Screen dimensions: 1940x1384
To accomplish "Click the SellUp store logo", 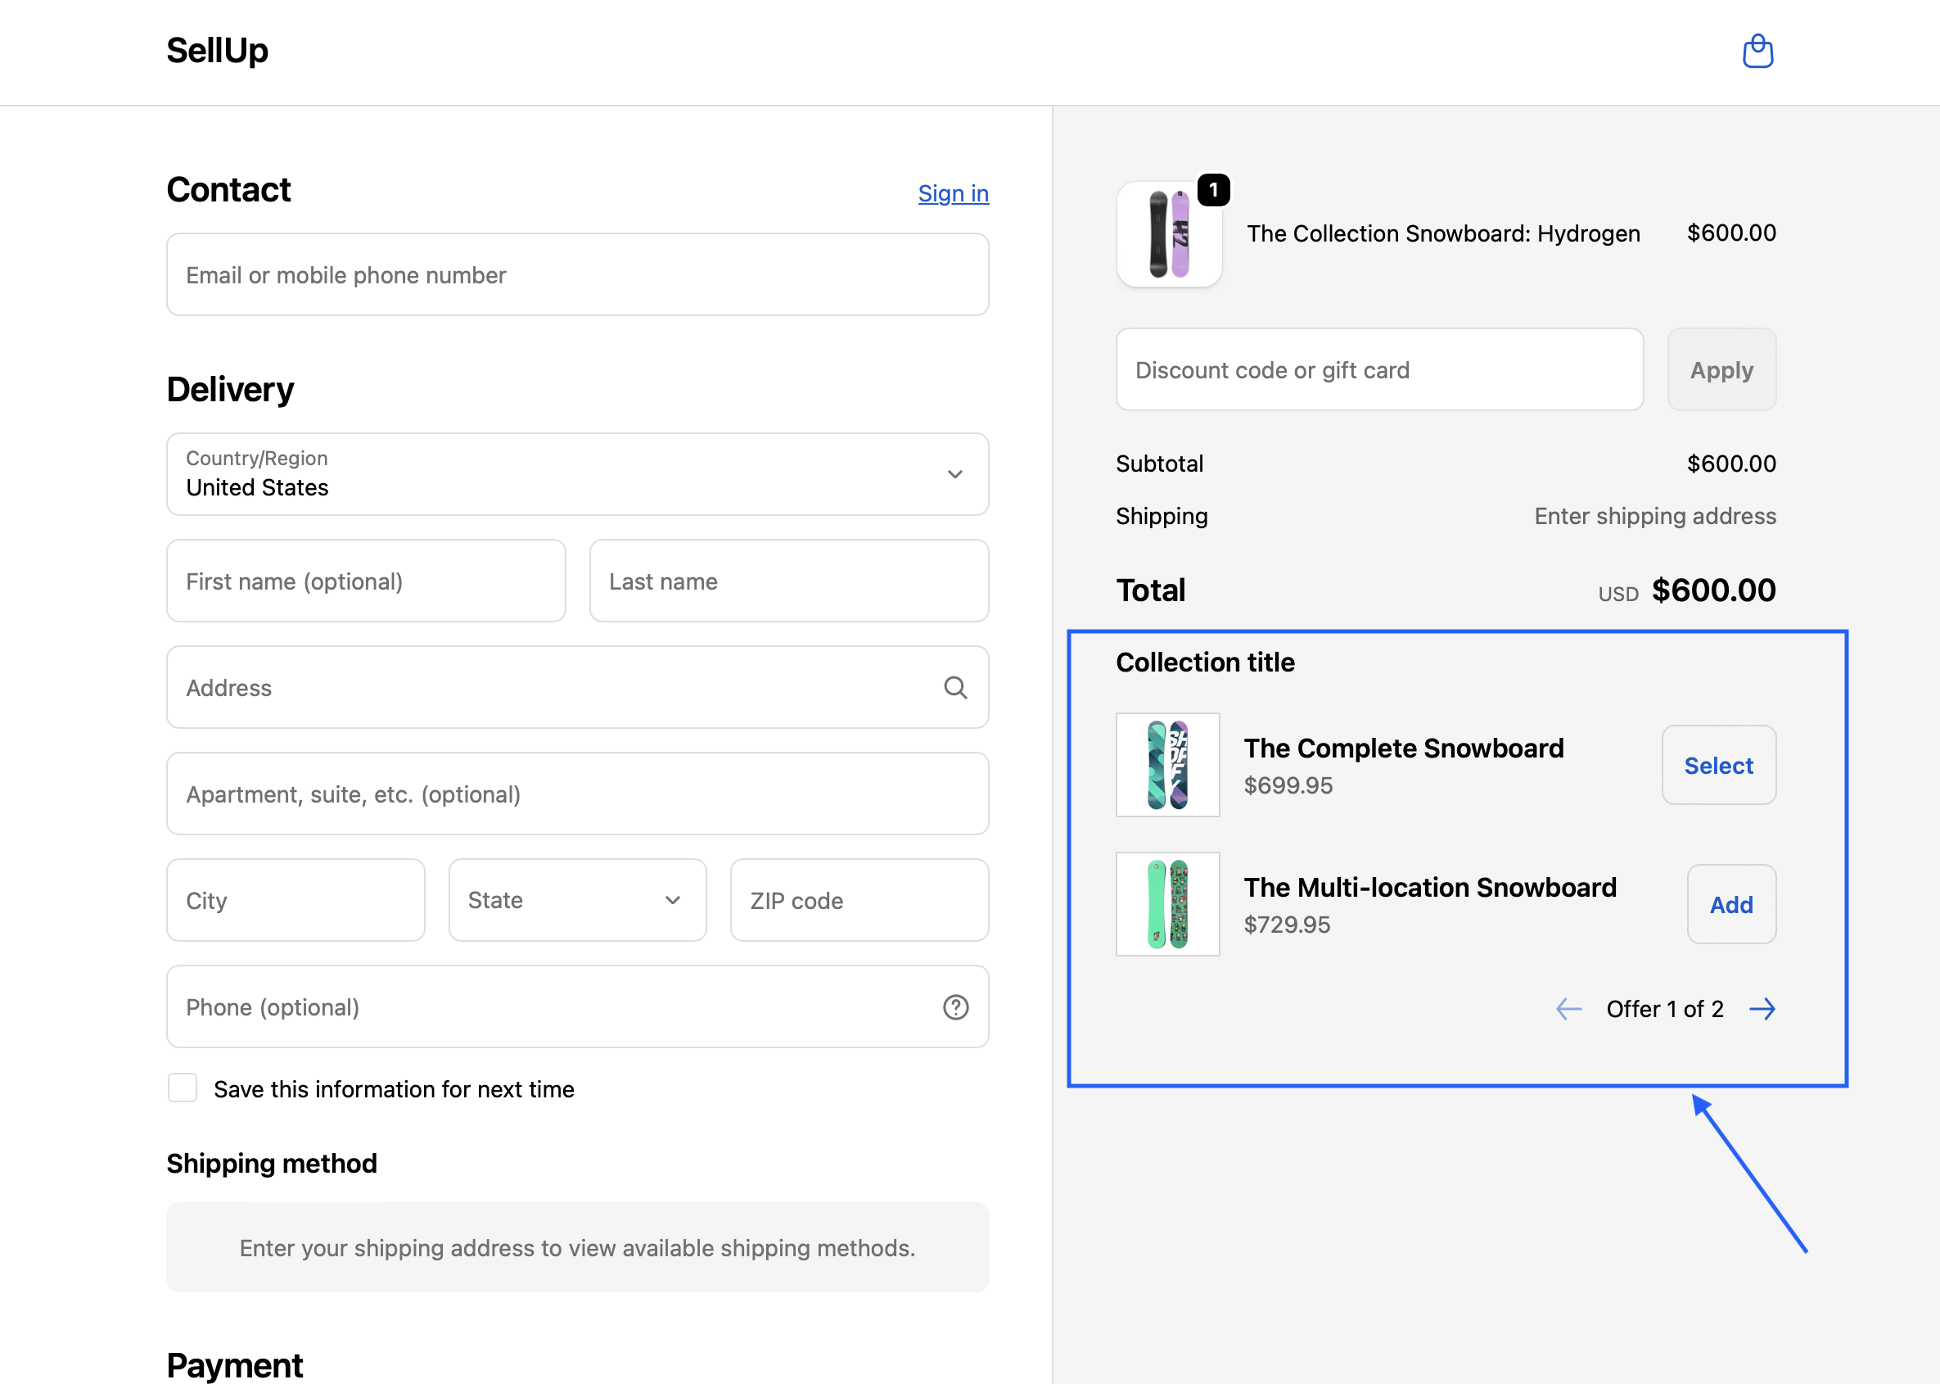I will click(217, 51).
